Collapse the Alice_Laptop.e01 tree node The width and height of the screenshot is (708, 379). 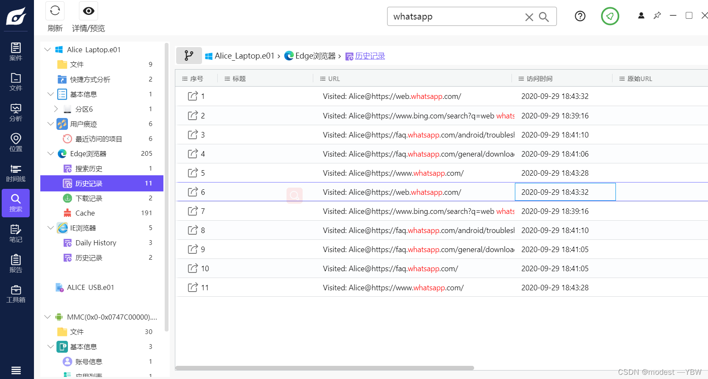pyautogui.click(x=48, y=50)
